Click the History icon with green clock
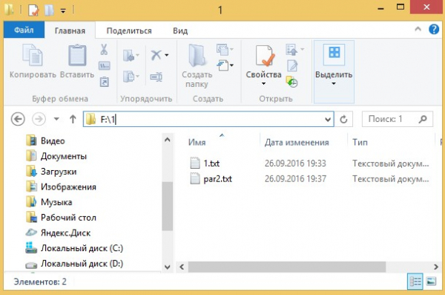This screenshot has width=445, height=295. tap(291, 82)
